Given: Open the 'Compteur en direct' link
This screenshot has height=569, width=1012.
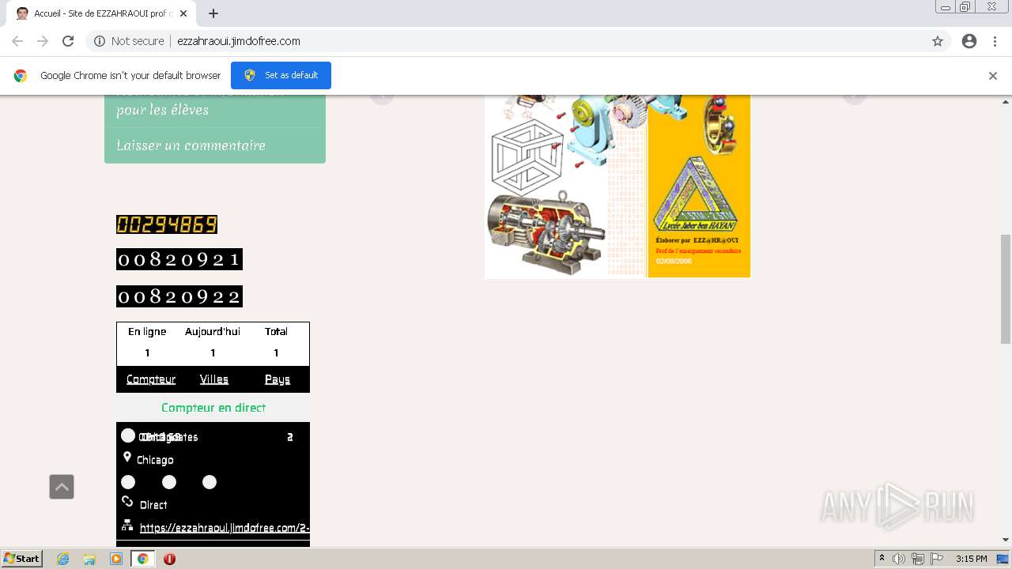Looking at the screenshot, I should click(213, 408).
